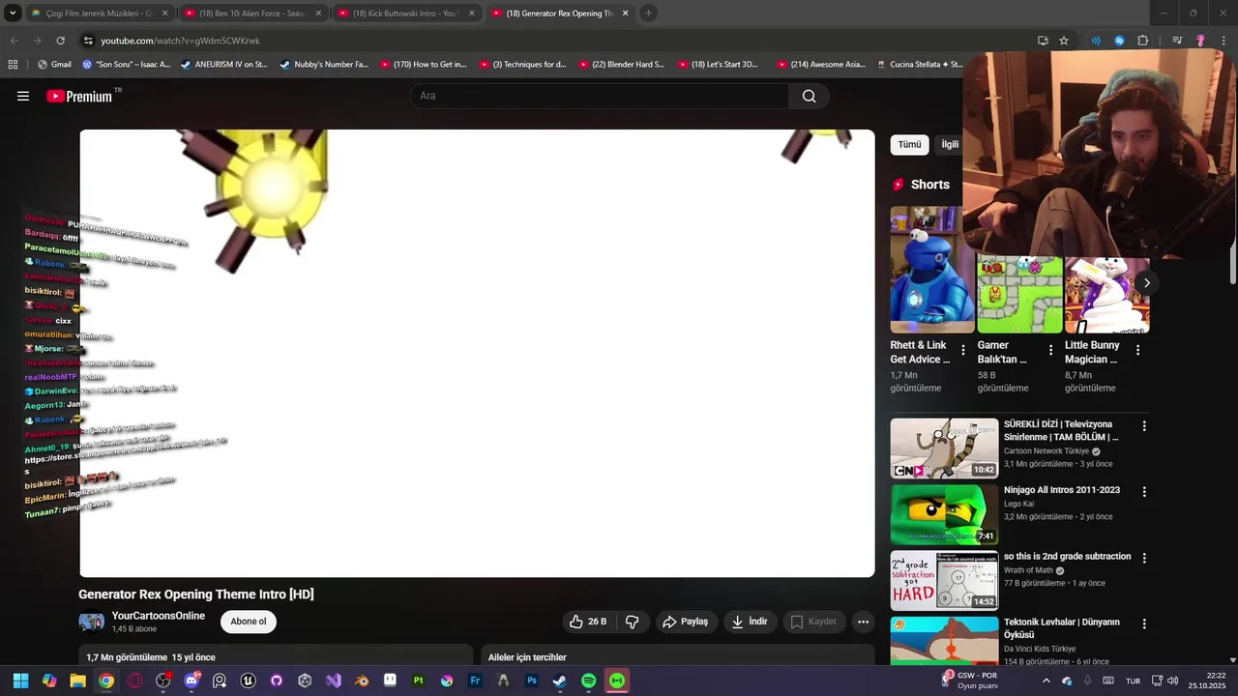Dislike the Generator Rex video

pyautogui.click(x=633, y=622)
